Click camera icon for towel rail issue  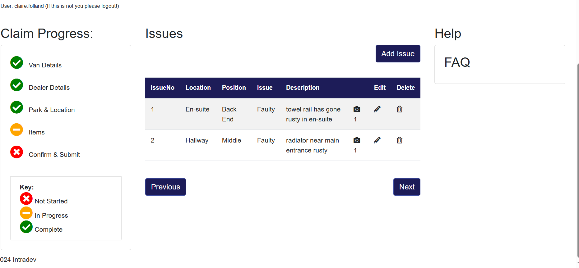tap(357, 109)
